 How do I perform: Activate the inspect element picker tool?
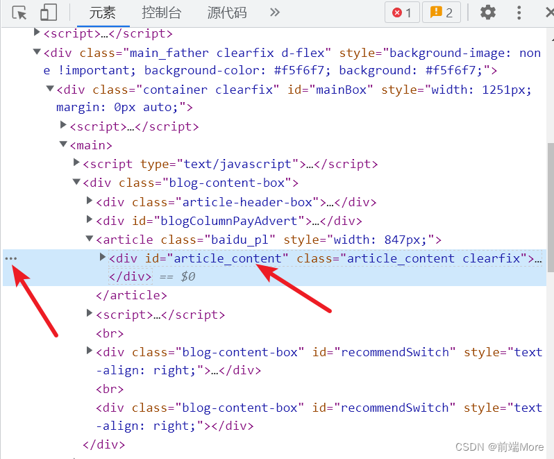click(19, 12)
